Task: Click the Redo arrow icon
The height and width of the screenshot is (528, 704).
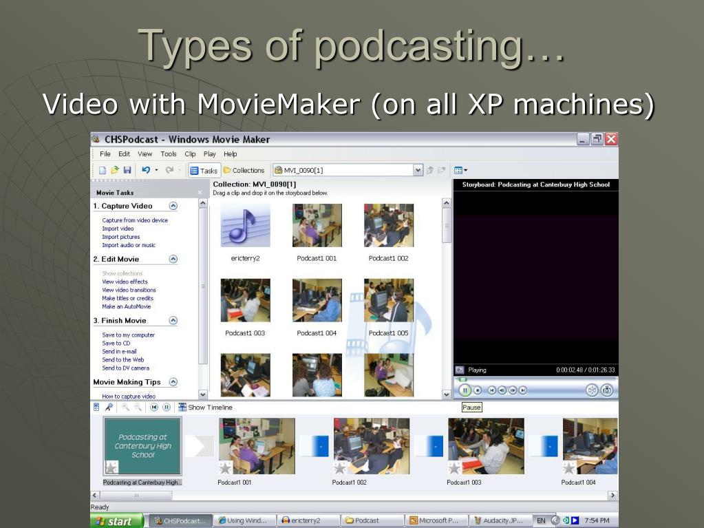Action: pyautogui.click(x=169, y=170)
